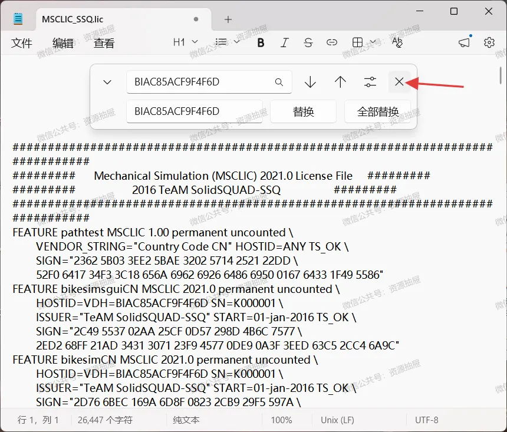Image resolution: width=507 pixels, height=432 pixels.
Task: Click the 'FEATURE pathtest MSCLIC 1.00' line
Action: 153,232
